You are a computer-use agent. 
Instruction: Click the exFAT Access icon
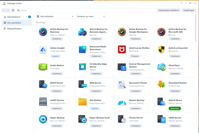tap(43, 101)
